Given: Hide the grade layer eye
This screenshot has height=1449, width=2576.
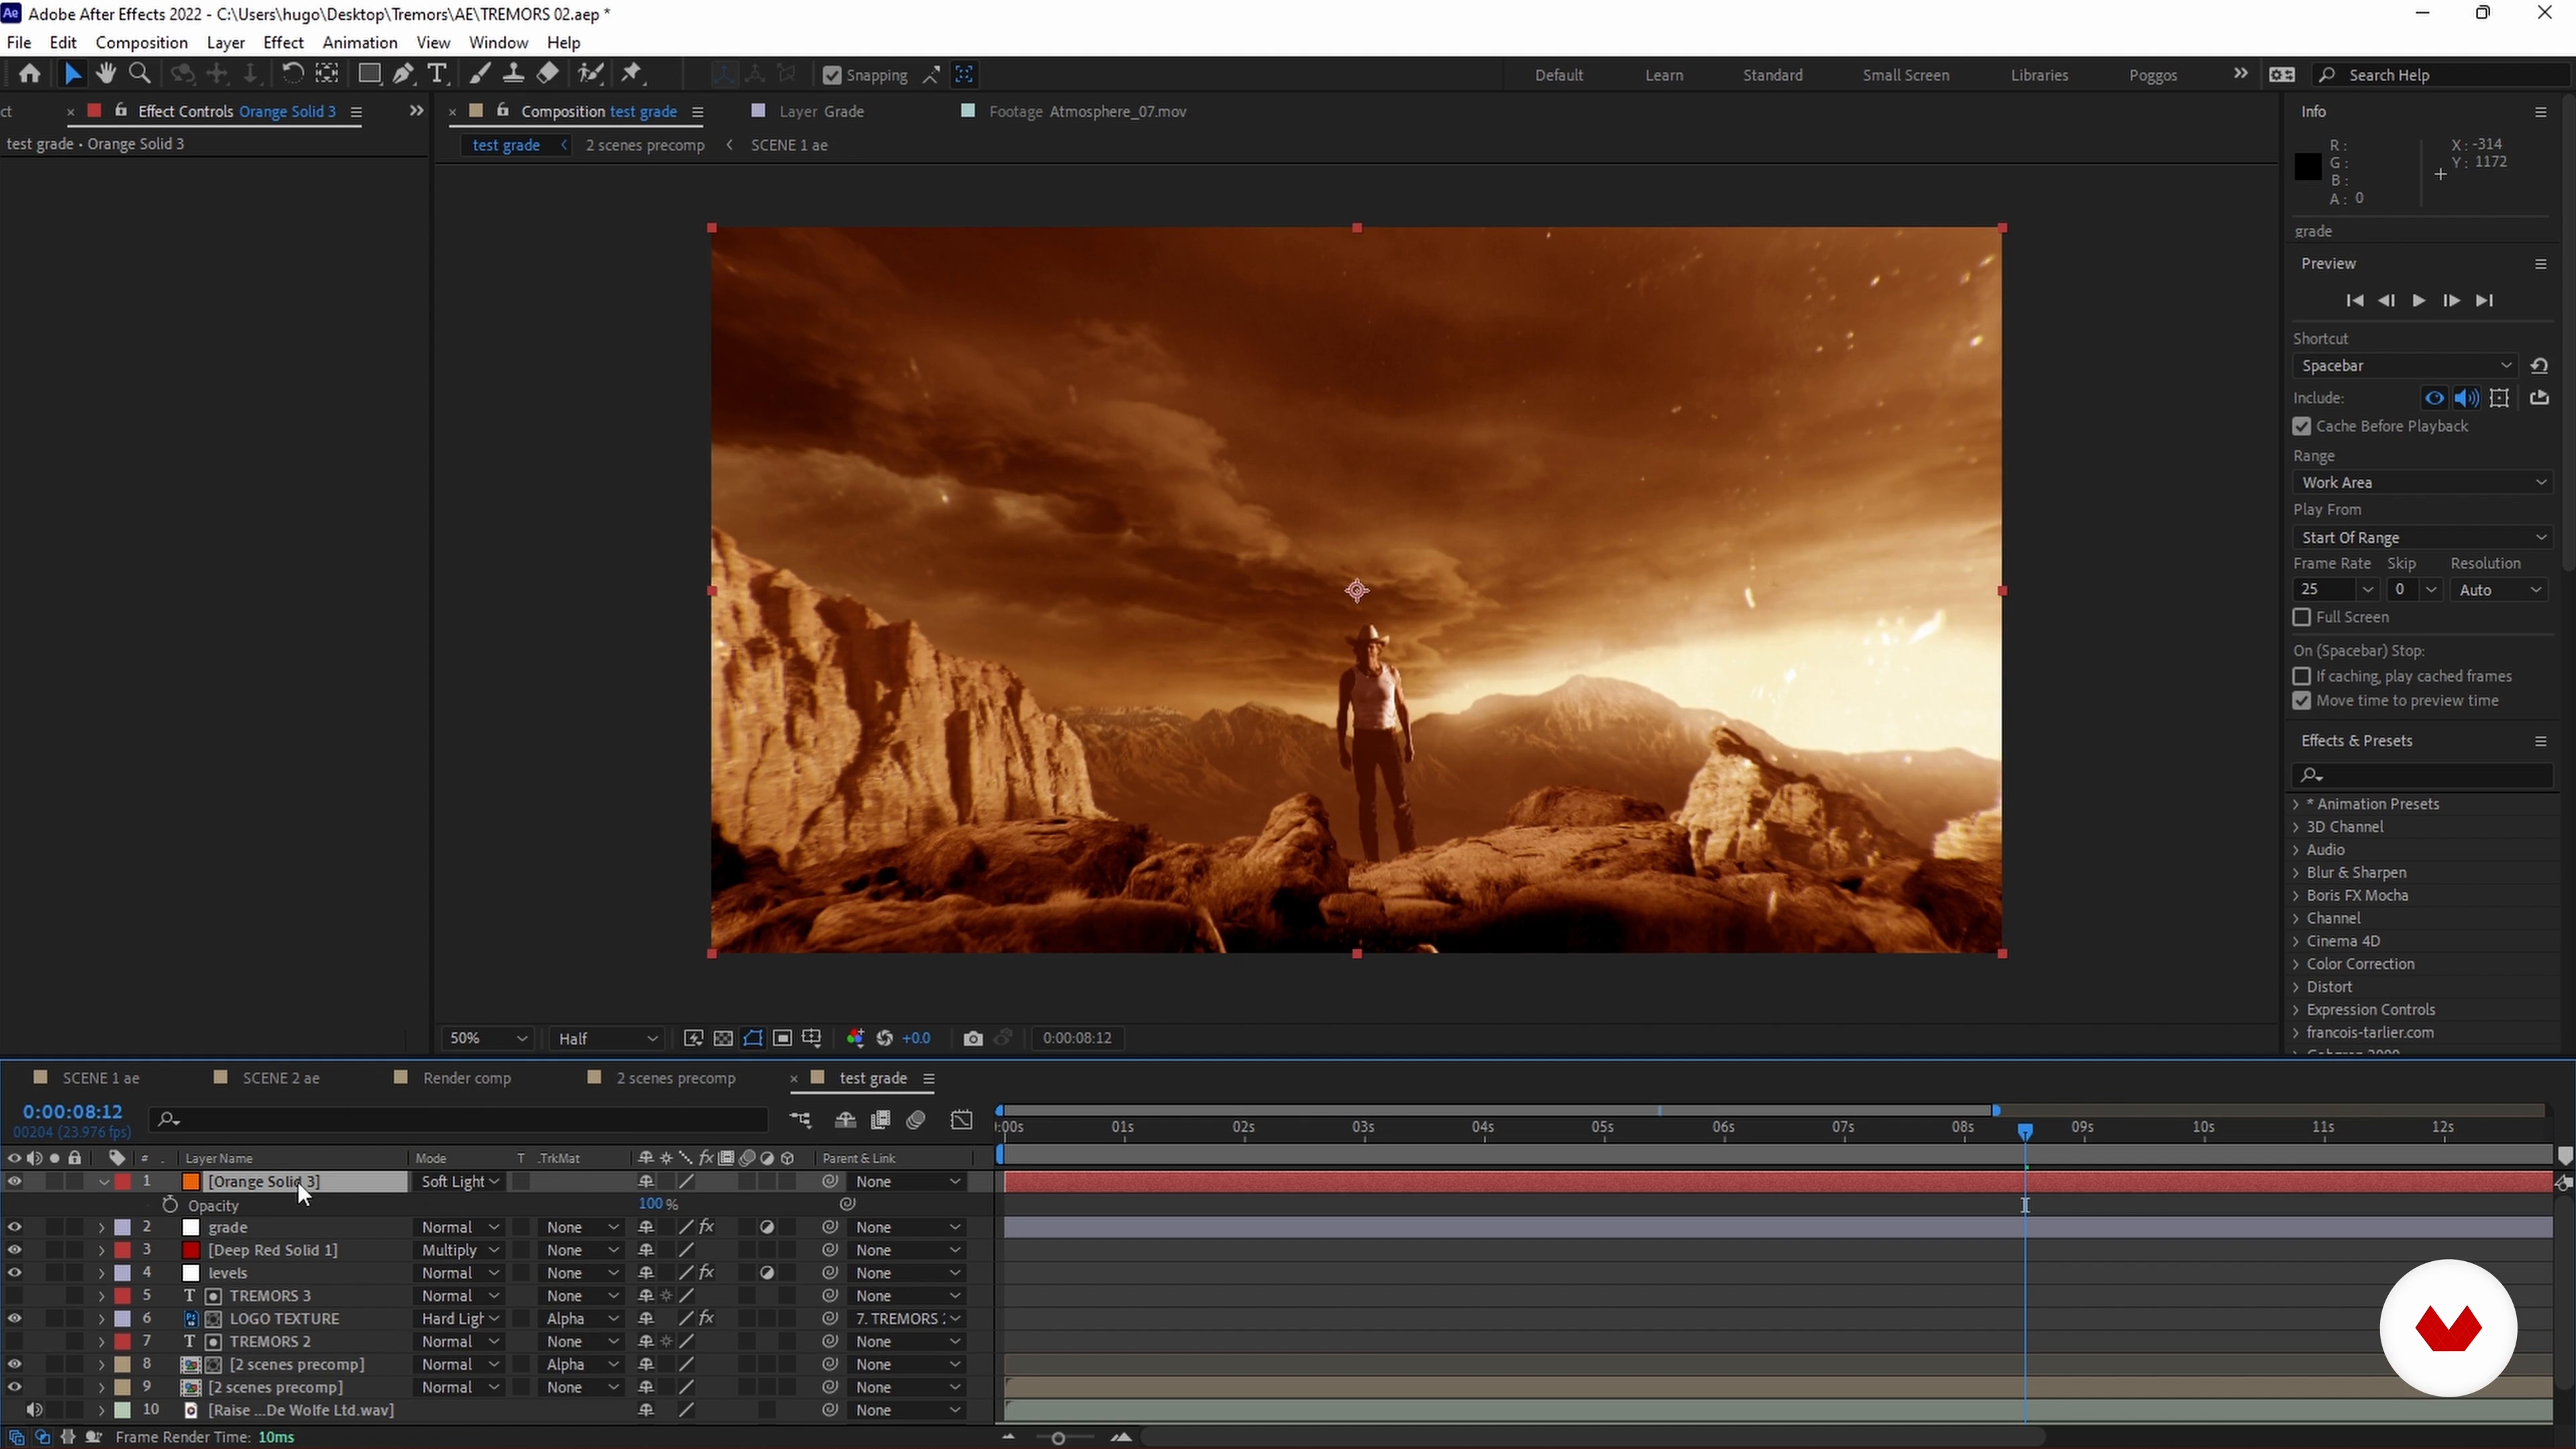Looking at the screenshot, I should [x=14, y=1227].
